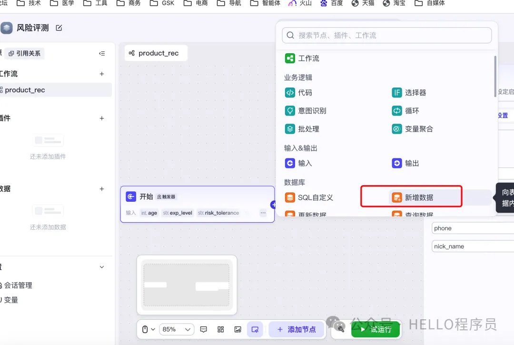Click the 添加节点 button

297,329
